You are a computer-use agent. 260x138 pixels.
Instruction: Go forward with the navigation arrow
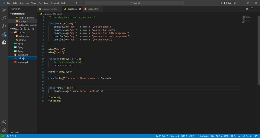(x=81, y=3)
